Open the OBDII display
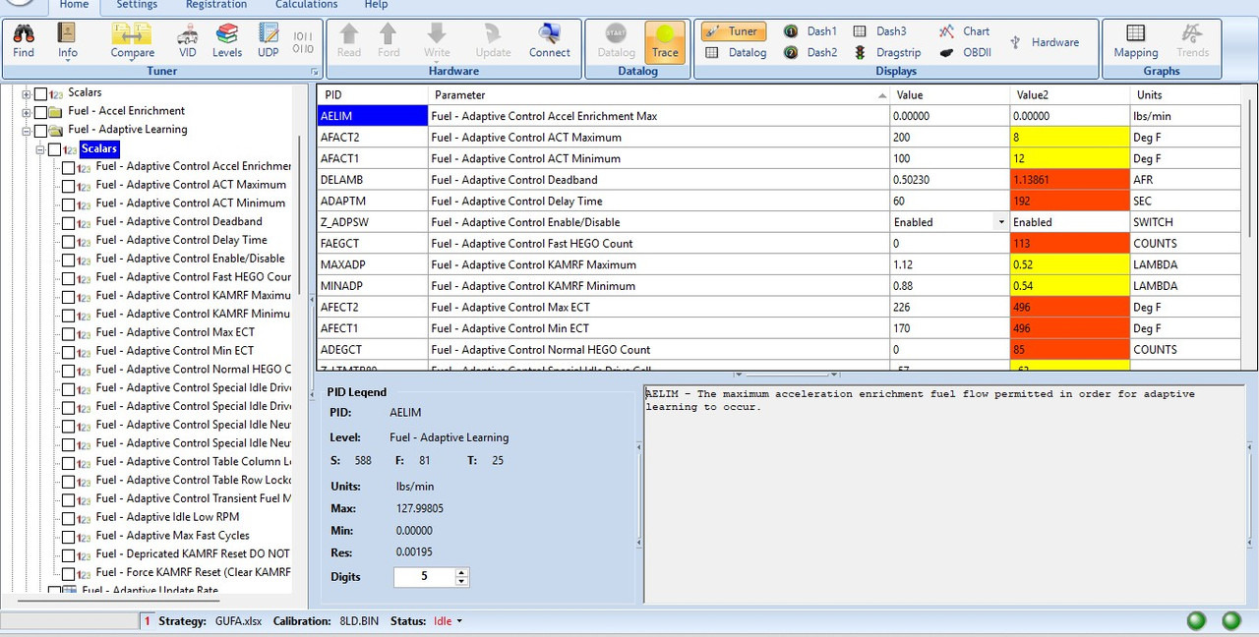The height and width of the screenshot is (637, 1259). point(964,53)
